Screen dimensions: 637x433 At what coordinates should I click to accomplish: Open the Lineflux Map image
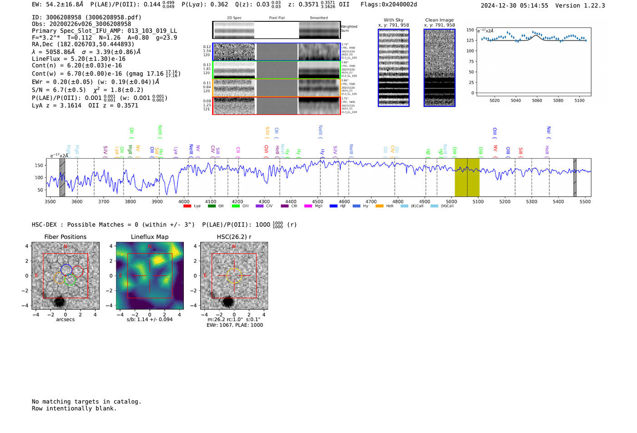150,276
